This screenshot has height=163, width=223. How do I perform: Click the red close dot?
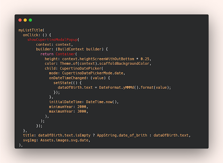20,20
